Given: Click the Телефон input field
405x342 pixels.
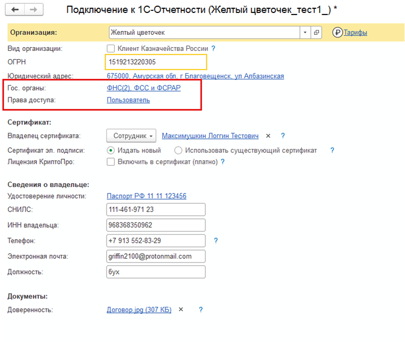Looking at the screenshot, I should (x=156, y=241).
